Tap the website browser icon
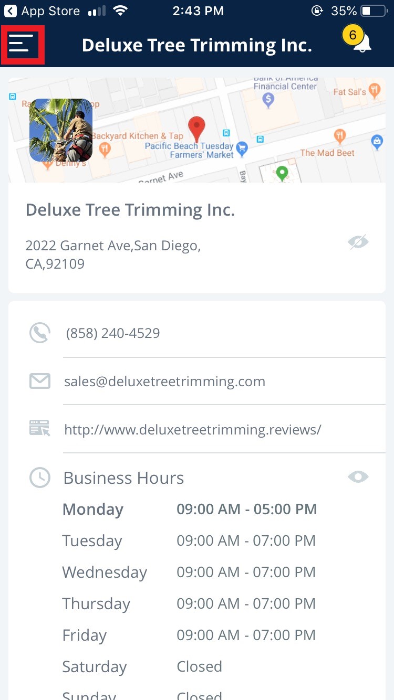Screen dimensions: 394x700 tap(40, 428)
